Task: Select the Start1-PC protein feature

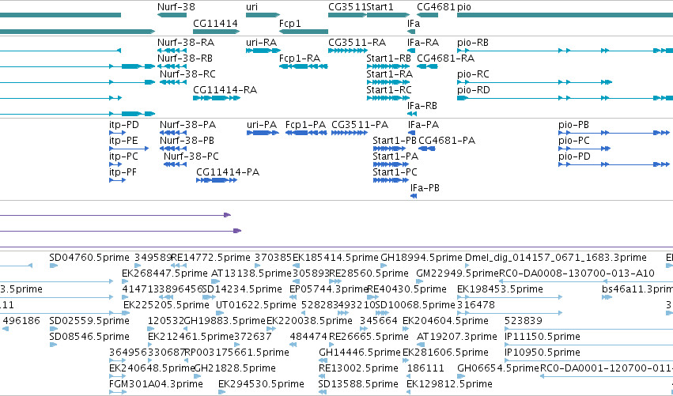Action: point(391,180)
